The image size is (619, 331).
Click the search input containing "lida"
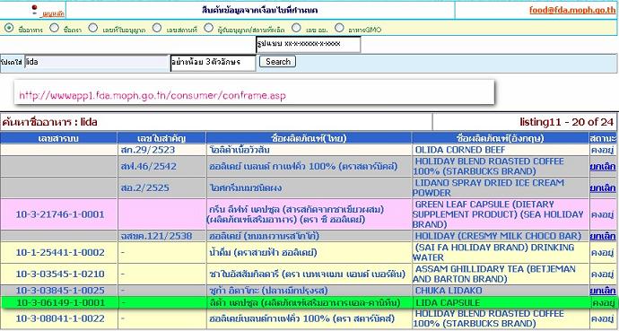click(x=97, y=63)
